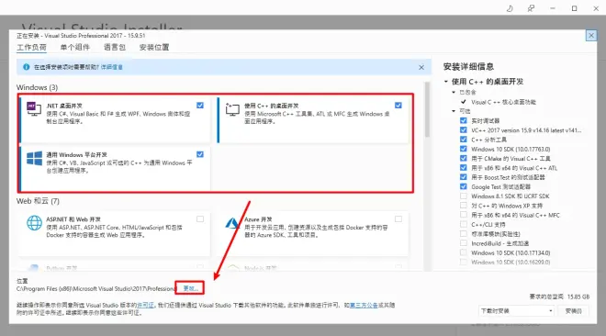
Task: Click the 使用 C++ 的桌面开发 workload monitor icon
Action: (x=232, y=109)
